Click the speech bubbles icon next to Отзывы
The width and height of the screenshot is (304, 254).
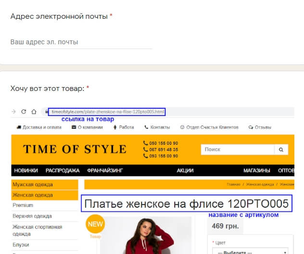click(x=251, y=127)
